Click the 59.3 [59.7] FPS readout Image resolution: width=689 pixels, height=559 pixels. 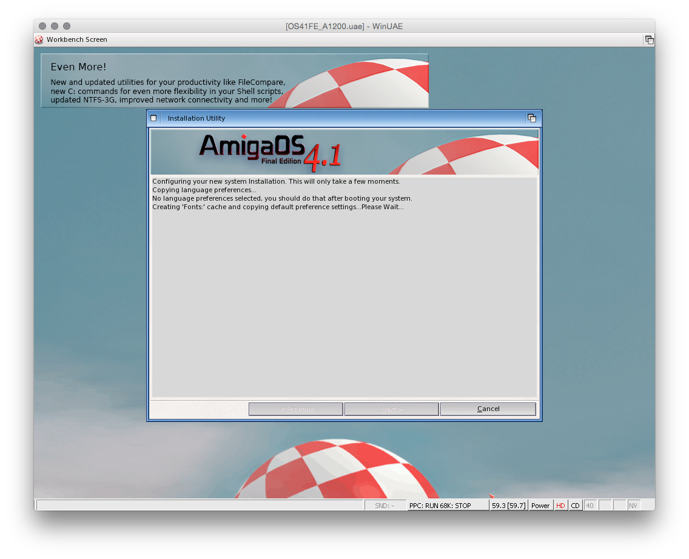pos(508,506)
